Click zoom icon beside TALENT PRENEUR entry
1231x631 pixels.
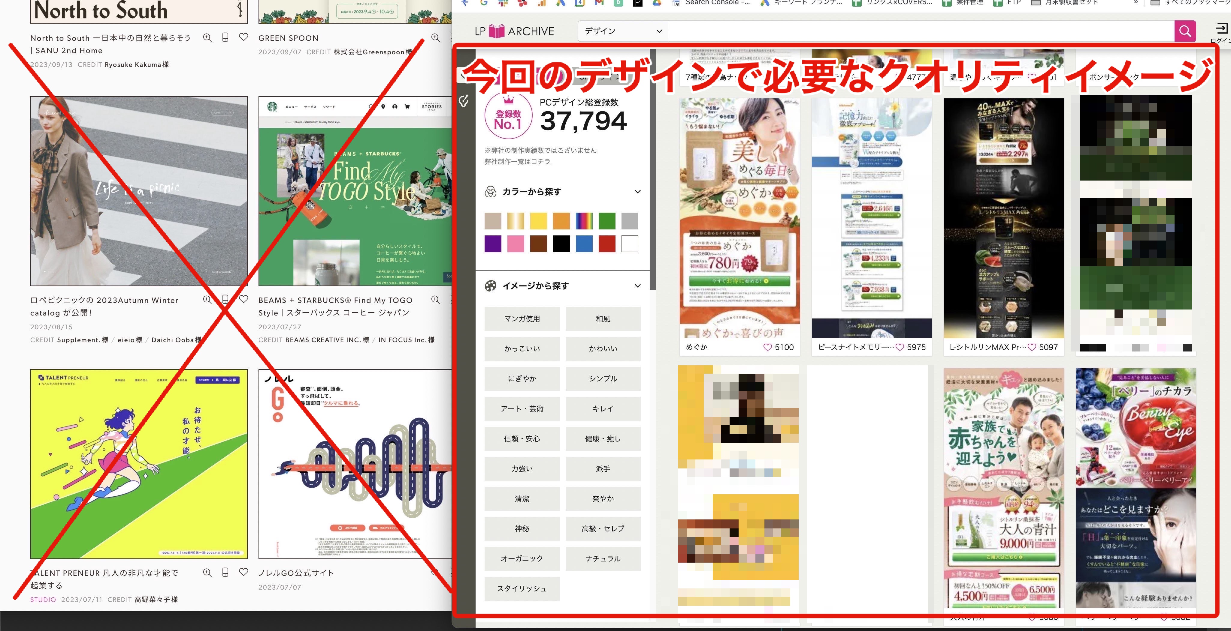(x=207, y=572)
